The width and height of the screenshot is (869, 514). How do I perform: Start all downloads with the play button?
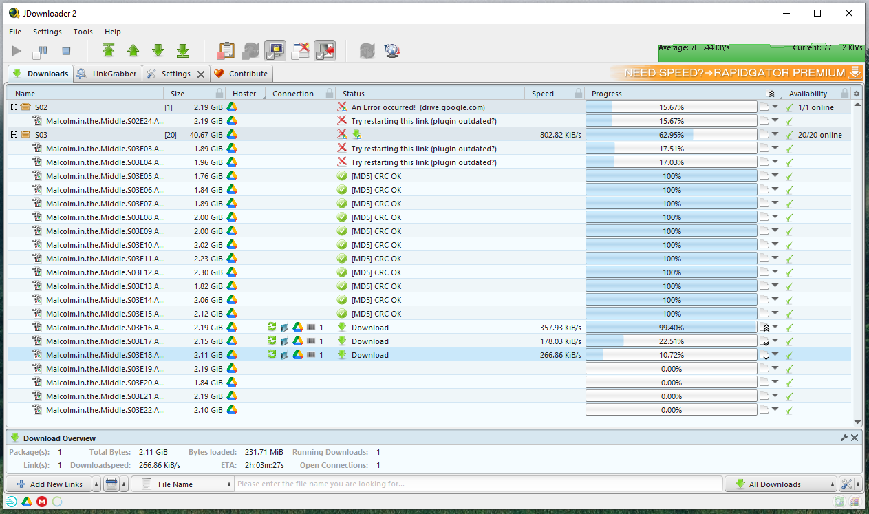coord(17,50)
